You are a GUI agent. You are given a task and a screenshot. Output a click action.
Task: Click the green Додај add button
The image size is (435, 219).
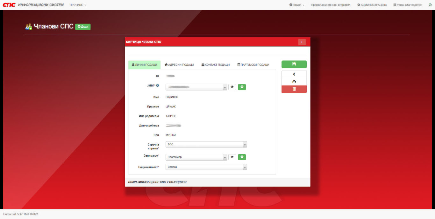83,27
